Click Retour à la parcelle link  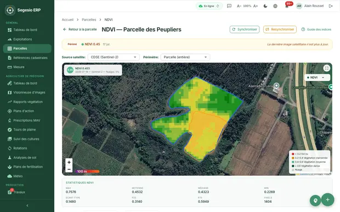pyautogui.click(x=80, y=30)
